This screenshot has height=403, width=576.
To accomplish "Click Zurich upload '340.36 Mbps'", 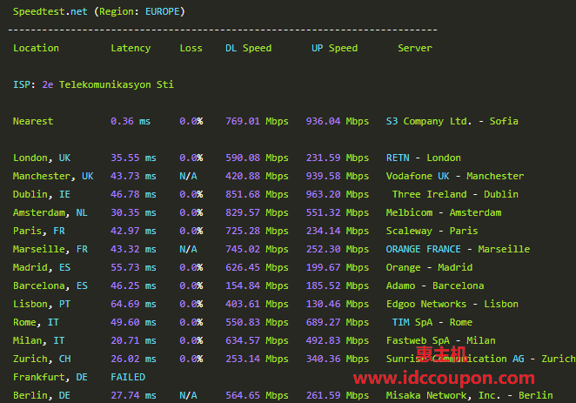I will [338, 359].
